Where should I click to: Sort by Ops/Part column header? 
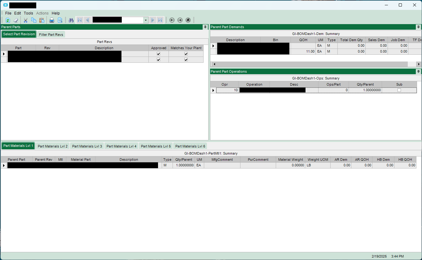pyautogui.click(x=334, y=84)
